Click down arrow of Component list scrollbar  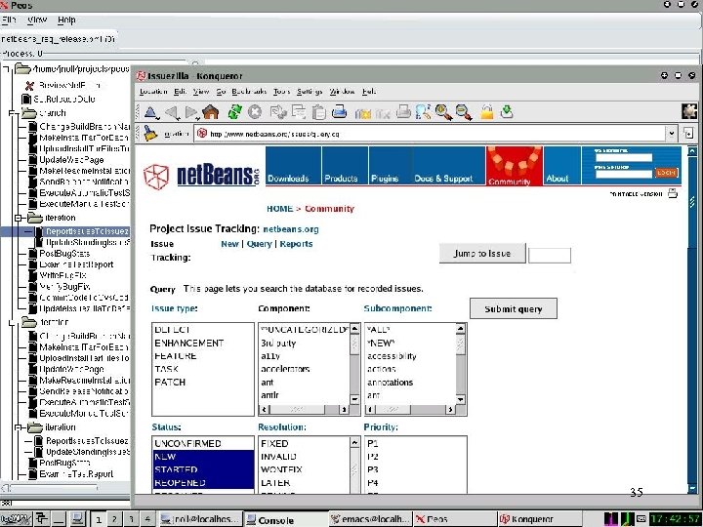354,399
